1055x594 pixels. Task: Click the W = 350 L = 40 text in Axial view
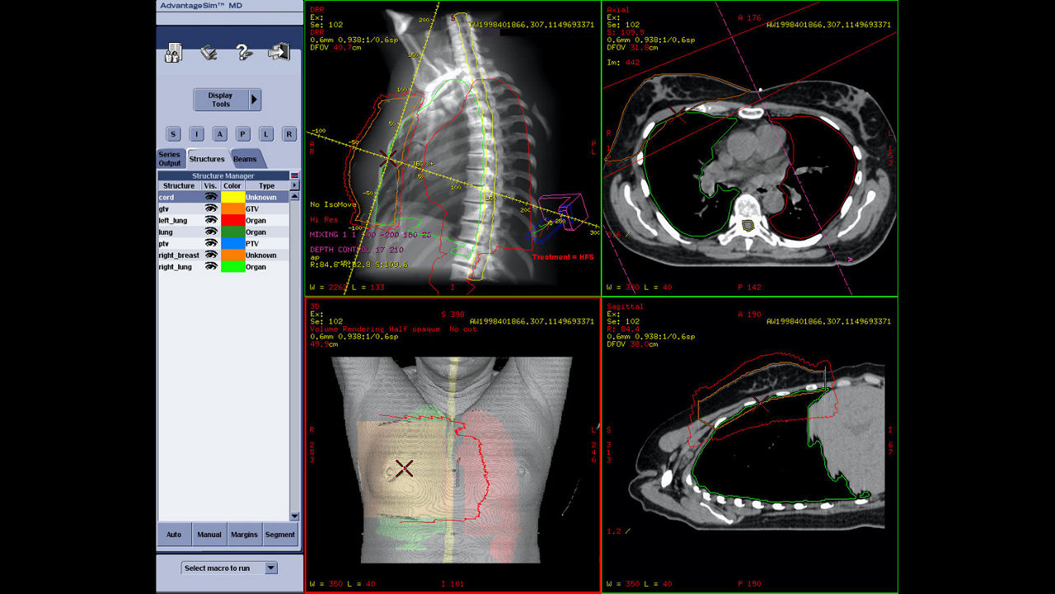pyautogui.click(x=640, y=288)
